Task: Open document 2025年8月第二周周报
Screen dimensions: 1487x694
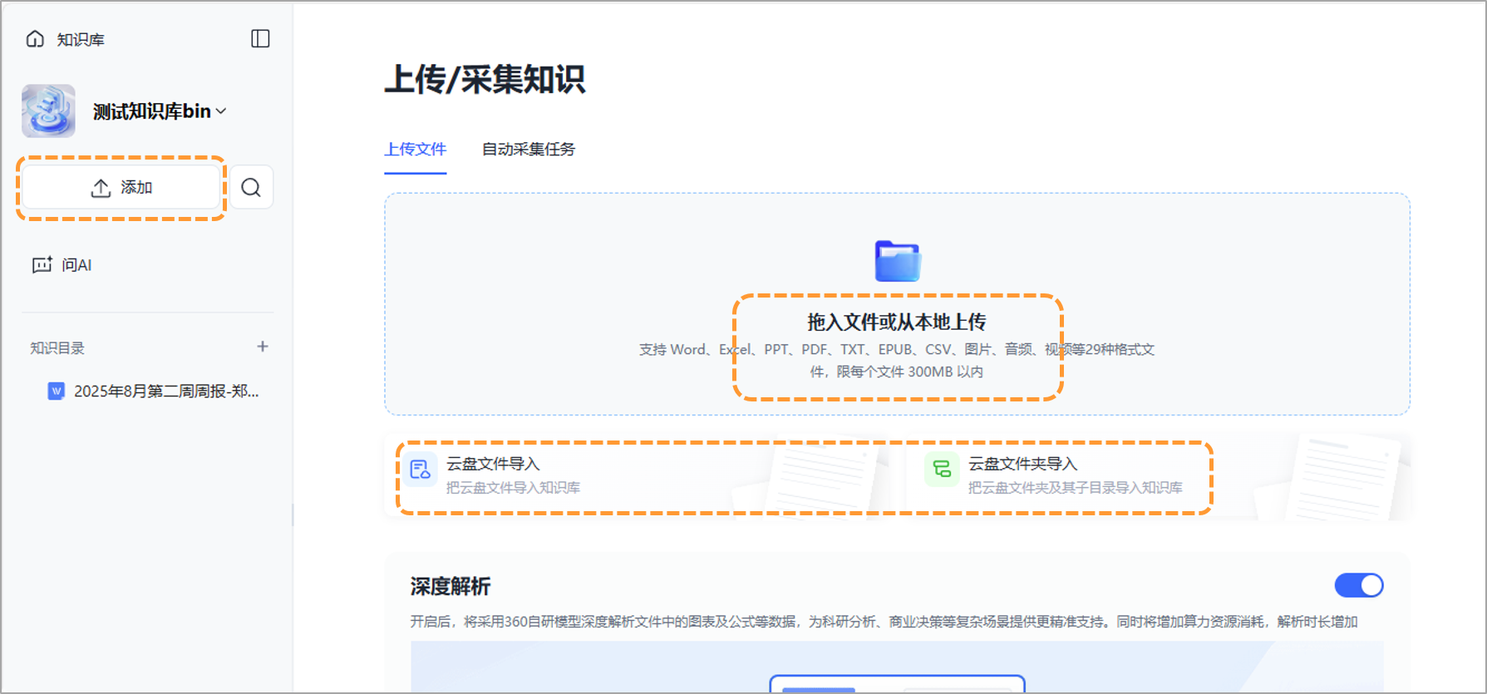Action: [154, 391]
